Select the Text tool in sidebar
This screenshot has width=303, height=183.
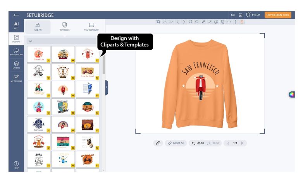tap(16, 26)
